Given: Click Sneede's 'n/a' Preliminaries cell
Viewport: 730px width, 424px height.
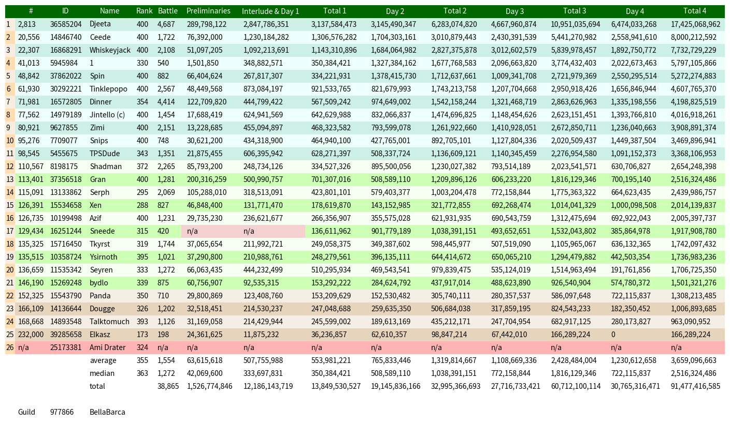Looking at the screenshot, I should [192, 231].
